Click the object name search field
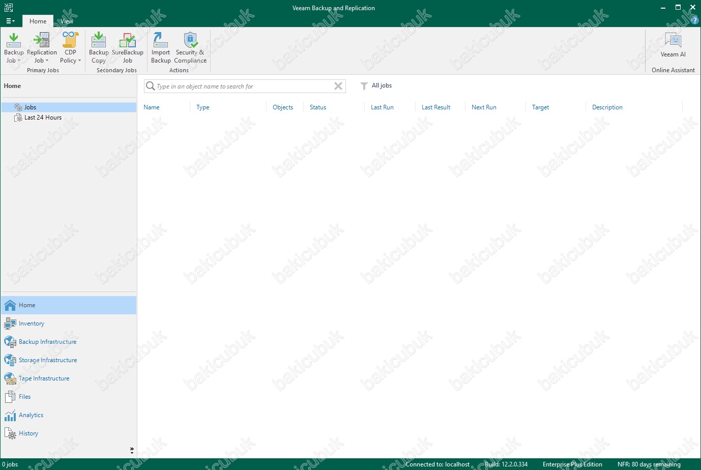Screen dimensions: 701x470 pos(244,86)
